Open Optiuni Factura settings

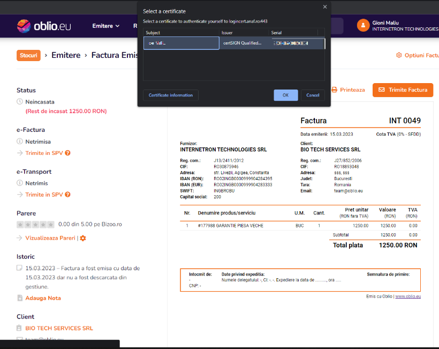417,55
